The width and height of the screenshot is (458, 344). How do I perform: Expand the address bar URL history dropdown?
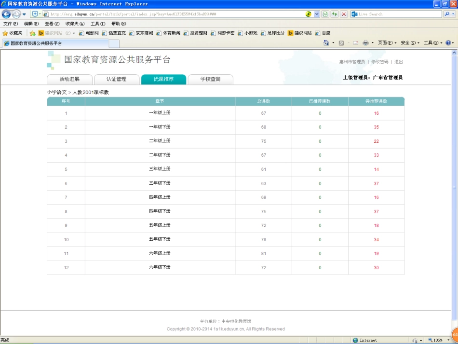coord(317,14)
